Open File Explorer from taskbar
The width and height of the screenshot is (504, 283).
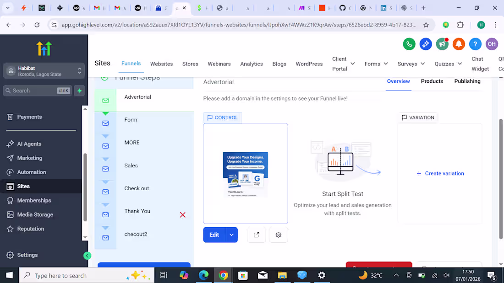tap(282, 275)
